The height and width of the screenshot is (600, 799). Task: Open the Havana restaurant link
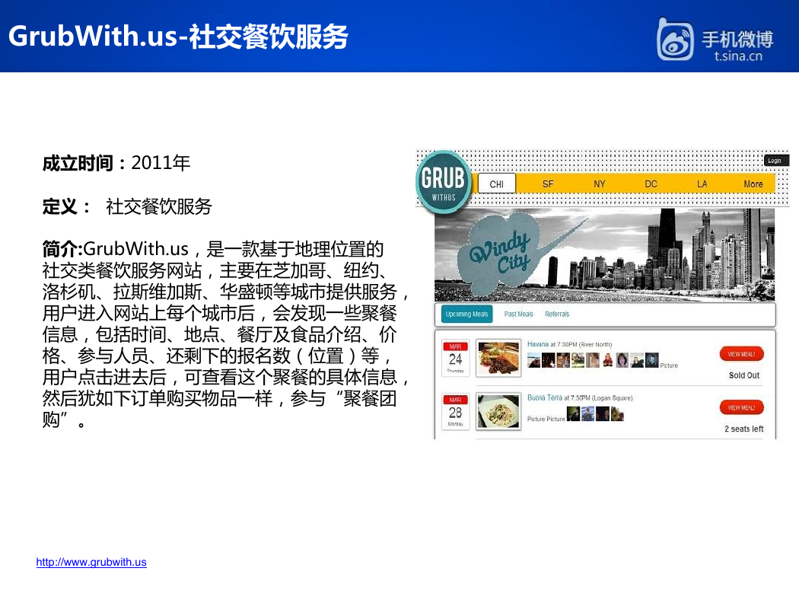[x=538, y=344]
